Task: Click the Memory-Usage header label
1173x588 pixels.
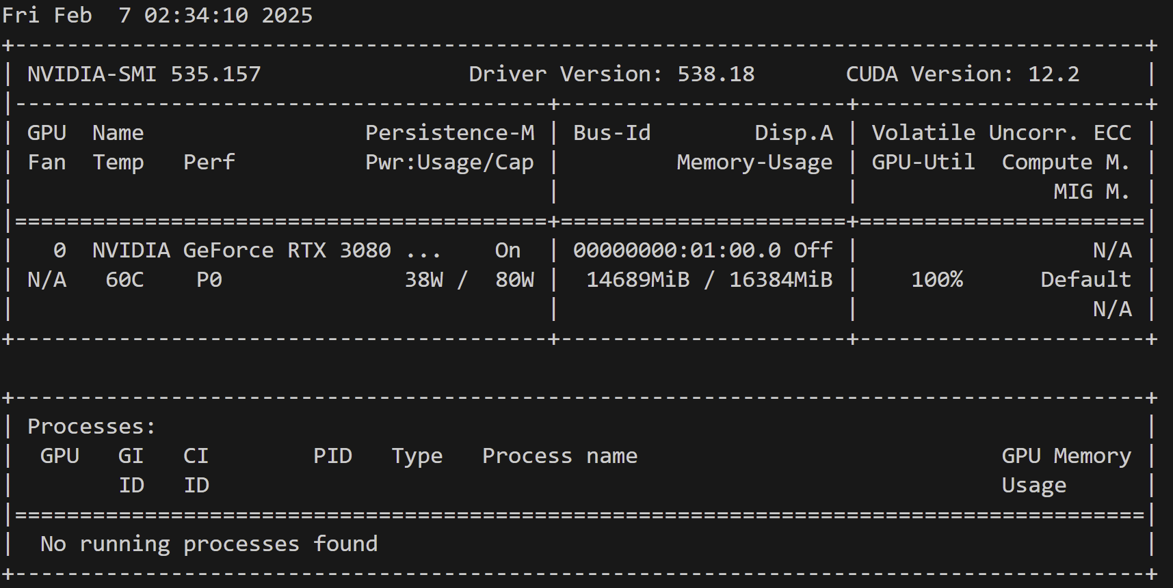Action: point(754,163)
